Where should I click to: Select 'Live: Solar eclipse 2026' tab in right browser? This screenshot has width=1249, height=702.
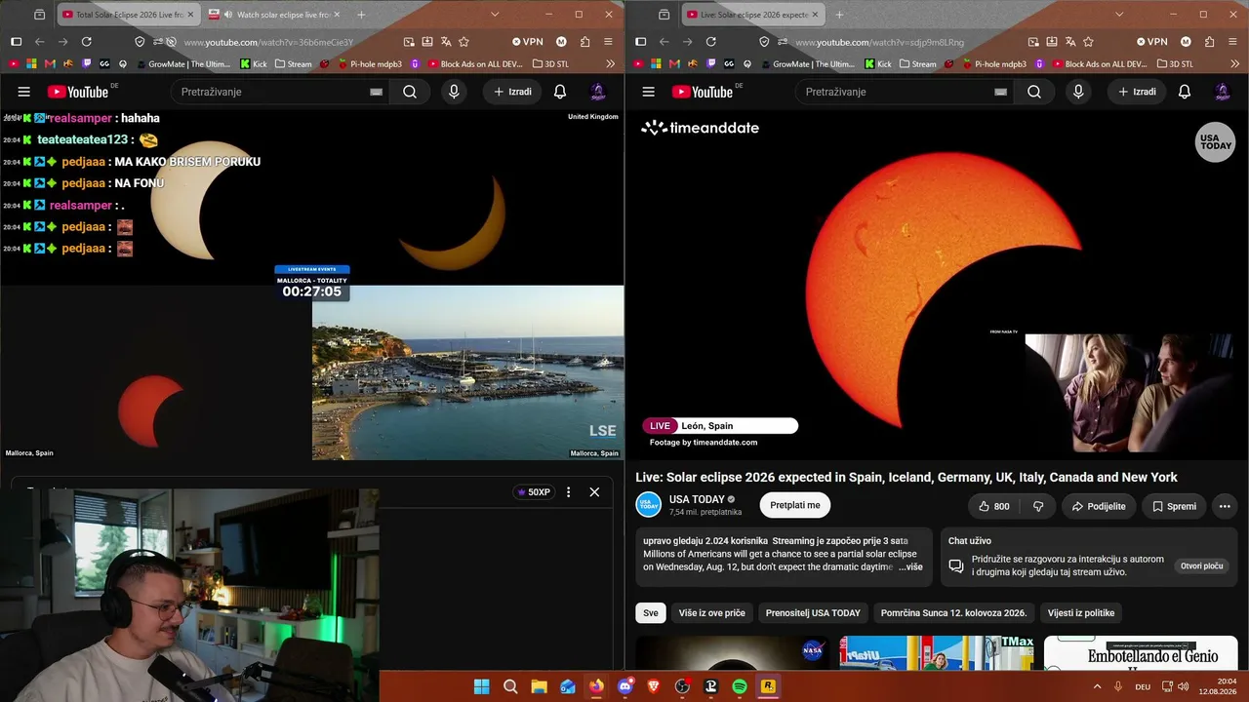pyautogui.click(x=753, y=15)
